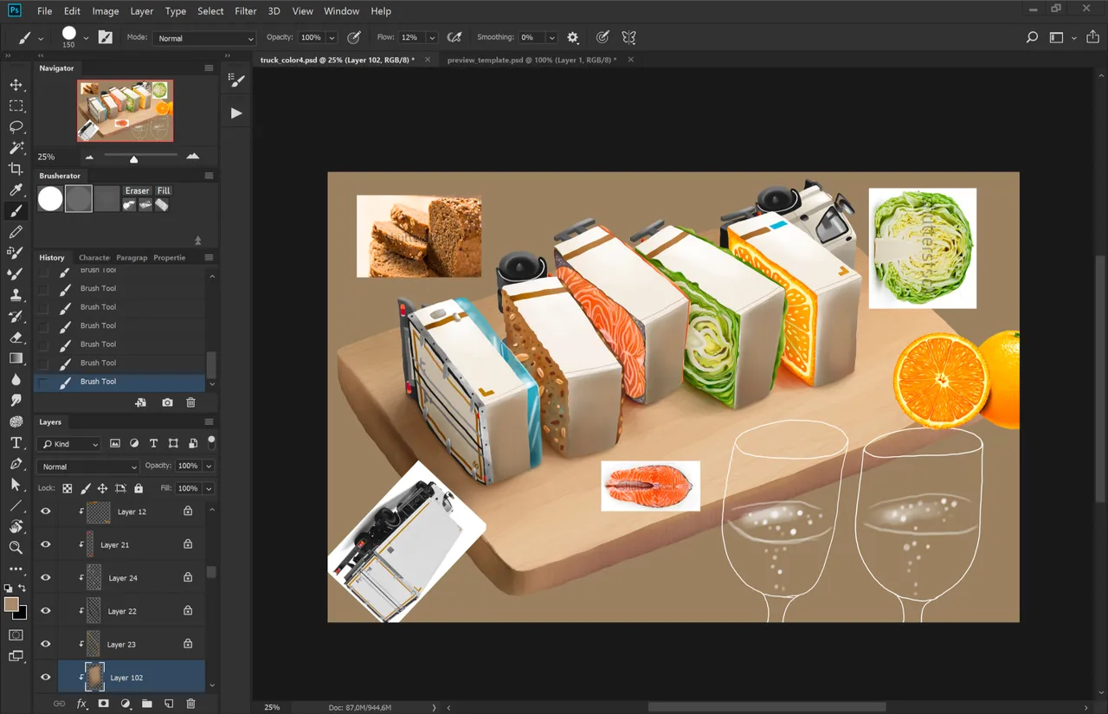Add layer style fx icon
Screen dimensions: 1108x714
[x=82, y=704]
